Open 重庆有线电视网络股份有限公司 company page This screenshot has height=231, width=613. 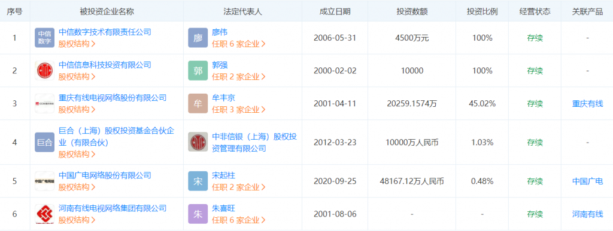tap(113, 97)
